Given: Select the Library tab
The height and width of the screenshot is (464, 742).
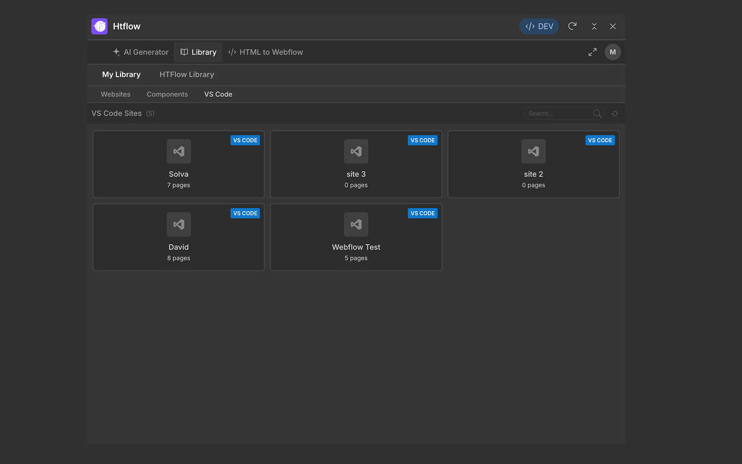Looking at the screenshot, I should [x=198, y=52].
